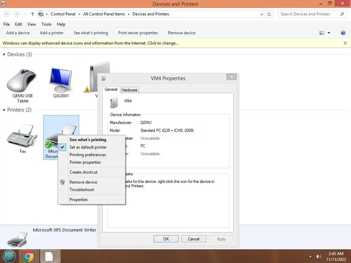Click the forward navigation arrow

click(16, 14)
